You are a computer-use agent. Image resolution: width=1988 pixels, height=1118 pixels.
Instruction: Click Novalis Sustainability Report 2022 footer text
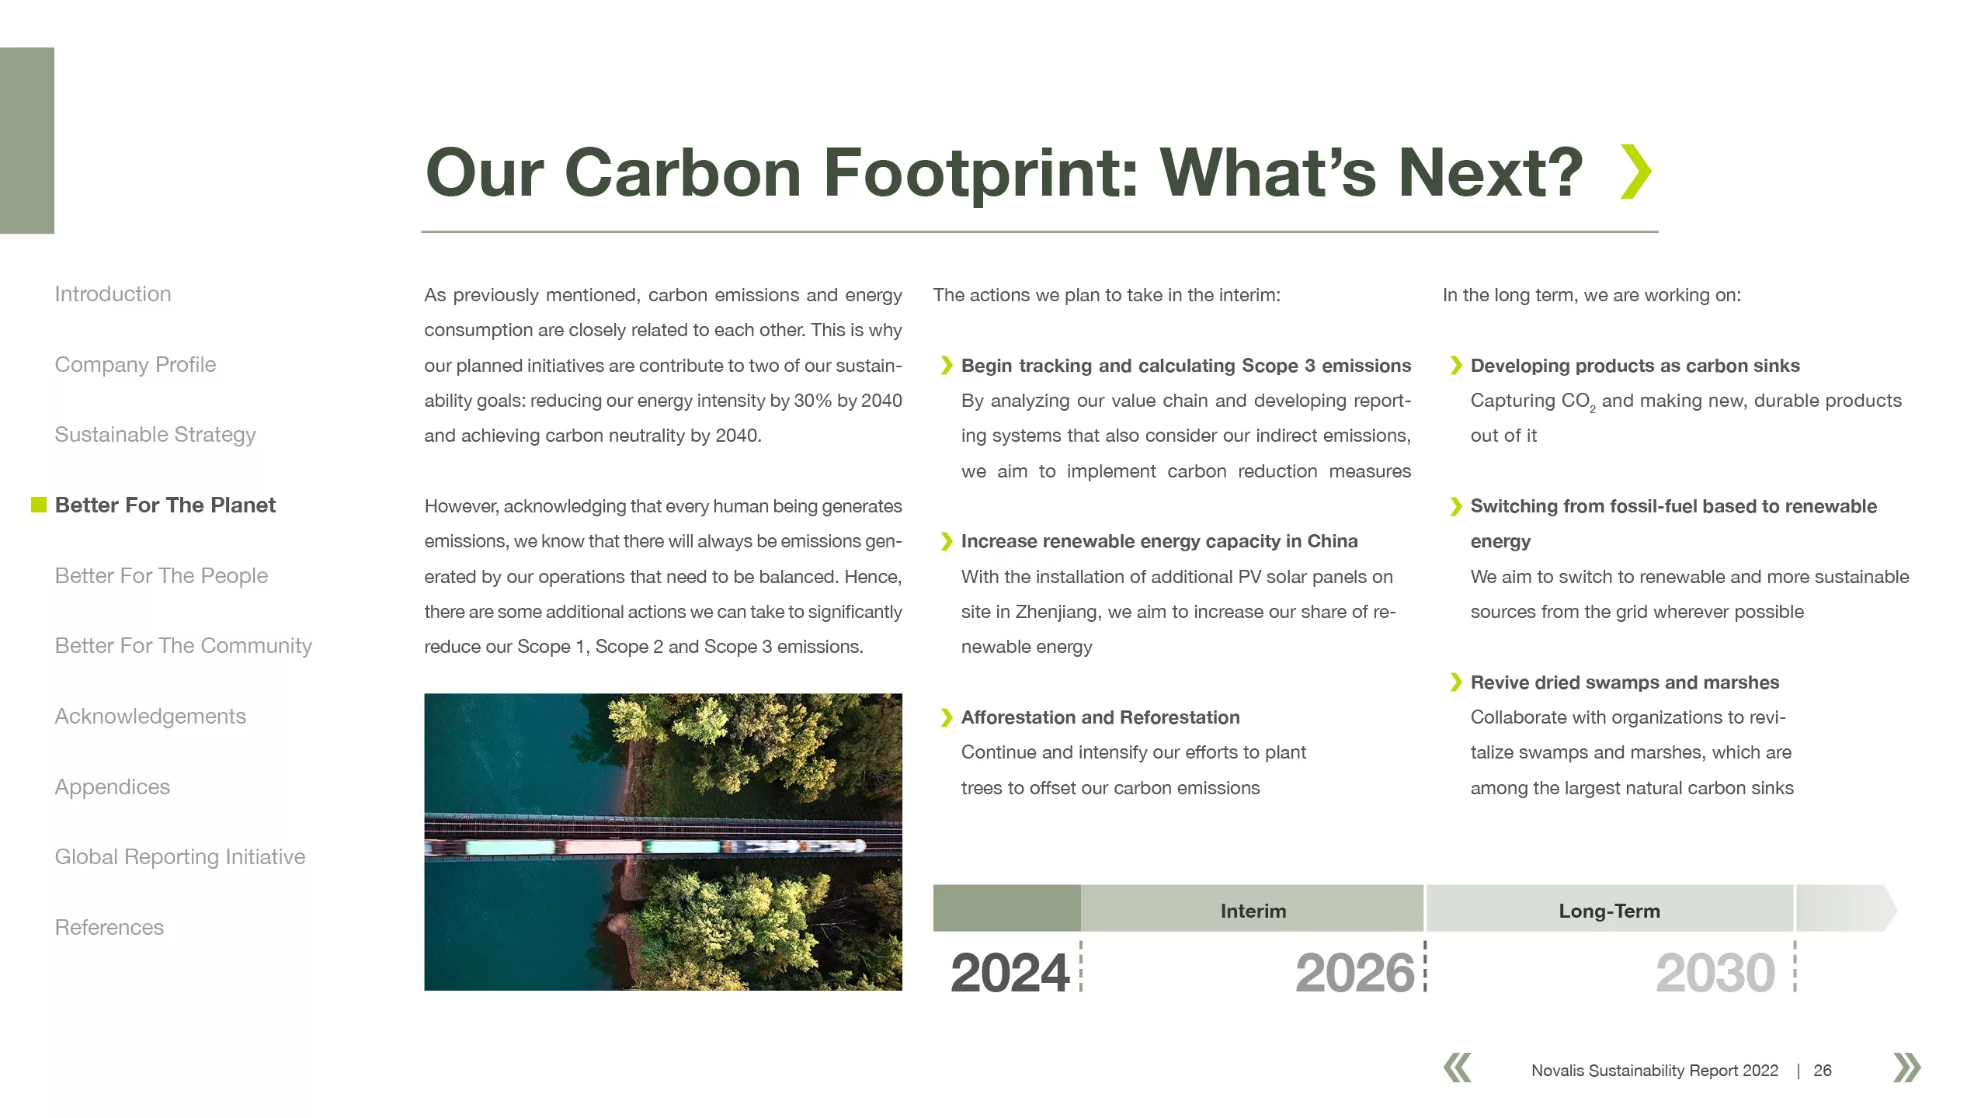pyautogui.click(x=1654, y=1071)
